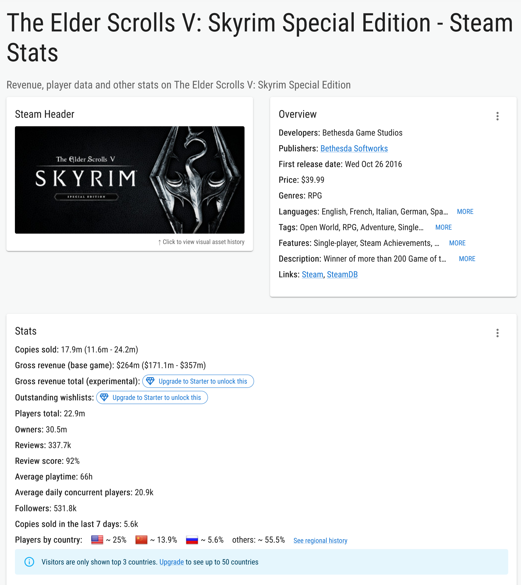Viewport: 521px width, 585px height.
Task: Open the SteamDB link
Action: coord(342,275)
